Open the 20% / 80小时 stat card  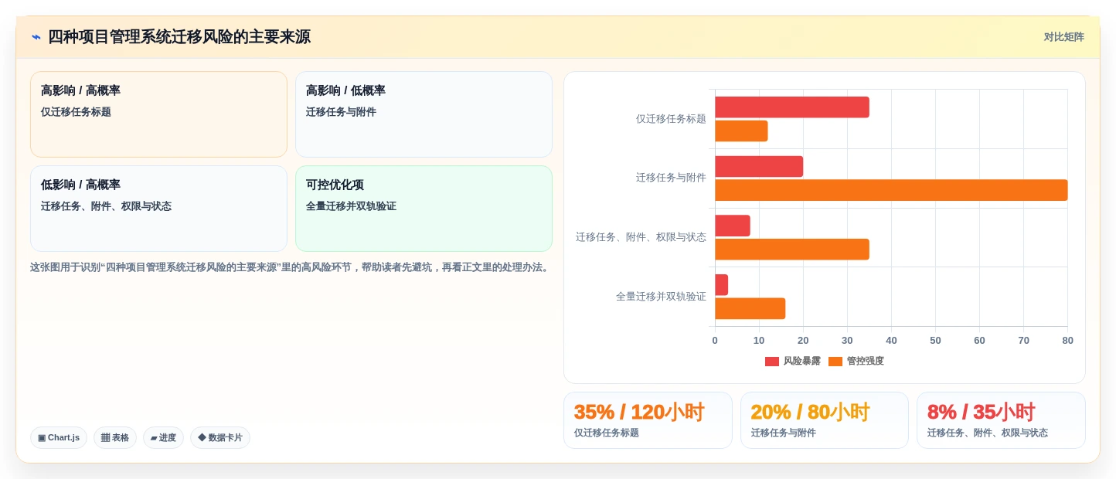pyautogui.click(x=825, y=420)
